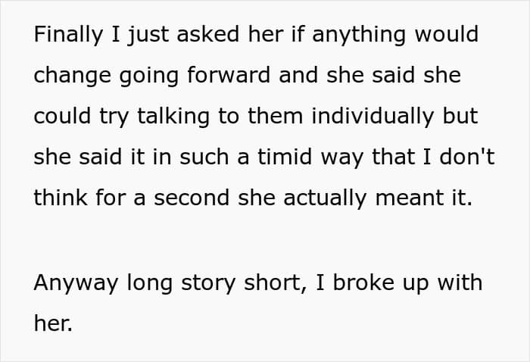The image size is (530, 362).
Task: Click the word "anything" in first line
Action: click(359, 35)
